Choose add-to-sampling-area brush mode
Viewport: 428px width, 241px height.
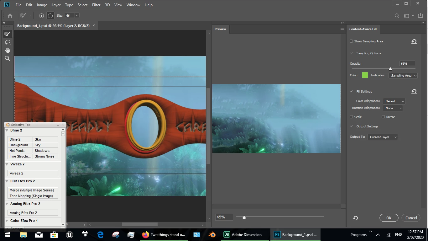click(41, 15)
